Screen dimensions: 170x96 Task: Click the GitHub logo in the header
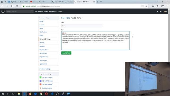pyautogui.click(x=3, y=11)
